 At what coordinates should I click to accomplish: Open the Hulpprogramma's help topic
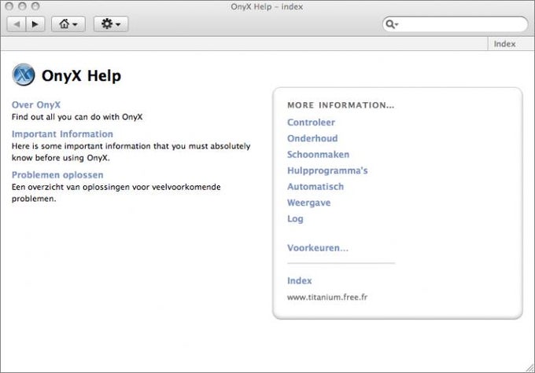click(x=327, y=170)
